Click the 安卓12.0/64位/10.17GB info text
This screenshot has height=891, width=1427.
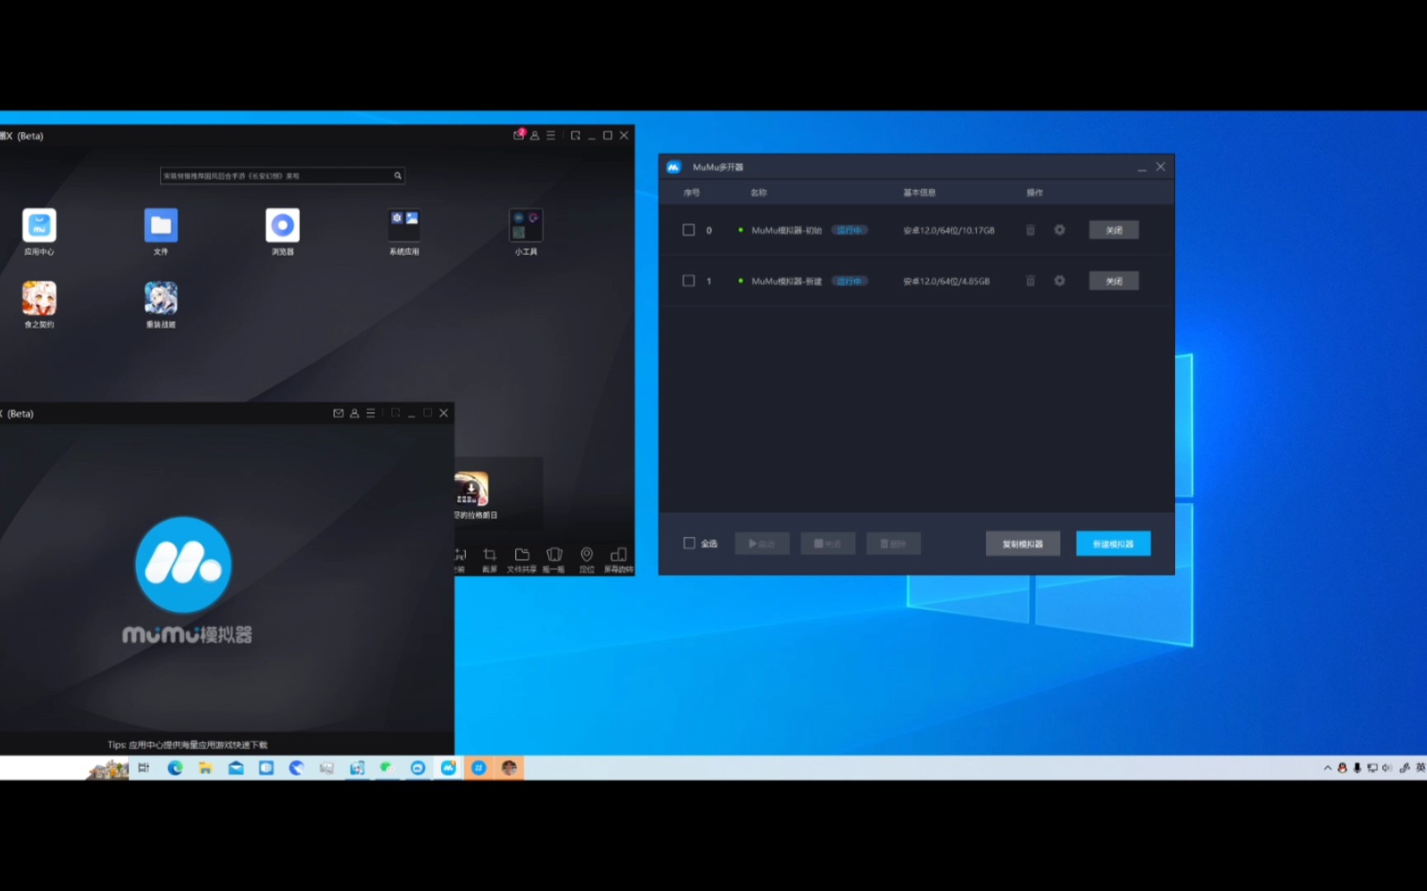pyautogui.click(x=949, y=230)
